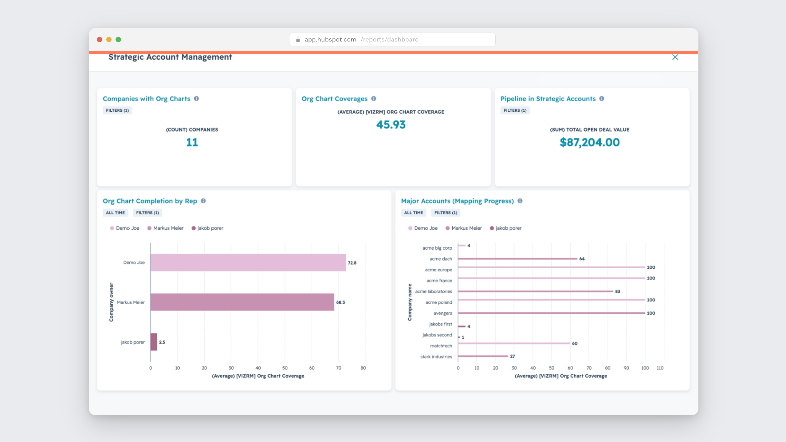Toggle Demo Joe legend in Completion by Rep chart

click(124, 228)
